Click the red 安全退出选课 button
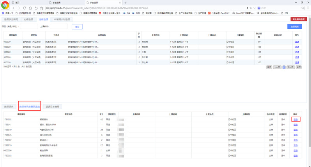The image size is (311, 167). point(298,19)
